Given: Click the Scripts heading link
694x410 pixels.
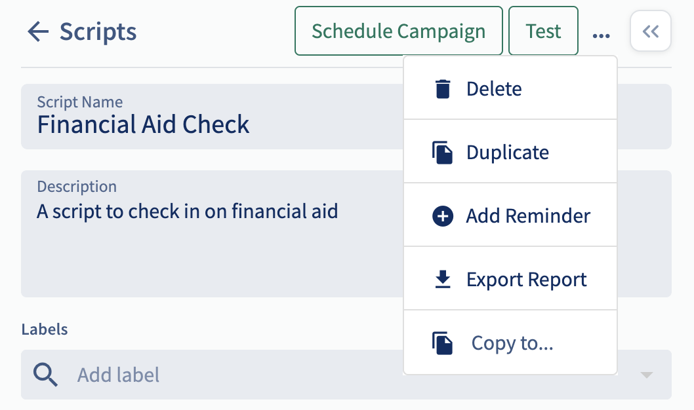Looking at the screenshot, I should coord(98,32).
